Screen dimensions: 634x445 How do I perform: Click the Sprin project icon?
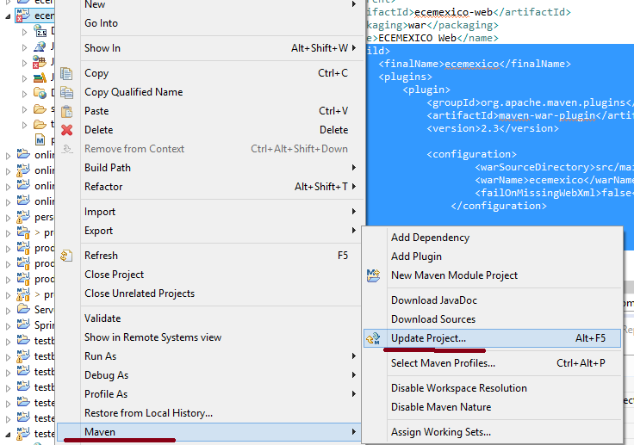pyautogui.click(x=23, y=325)
